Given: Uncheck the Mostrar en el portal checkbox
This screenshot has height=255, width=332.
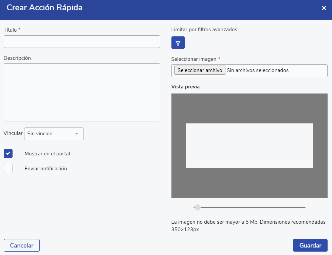Looking at the screenshot, I should coord(8,153).
